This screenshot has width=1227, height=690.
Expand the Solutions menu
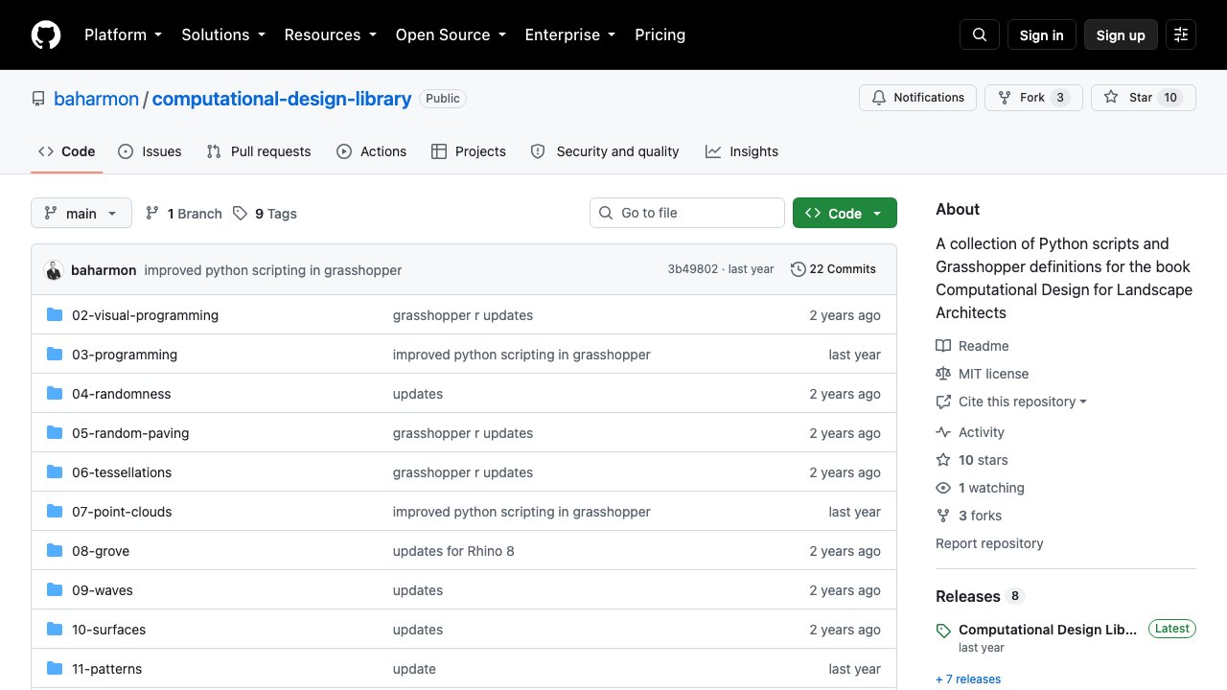pos(222,34)
